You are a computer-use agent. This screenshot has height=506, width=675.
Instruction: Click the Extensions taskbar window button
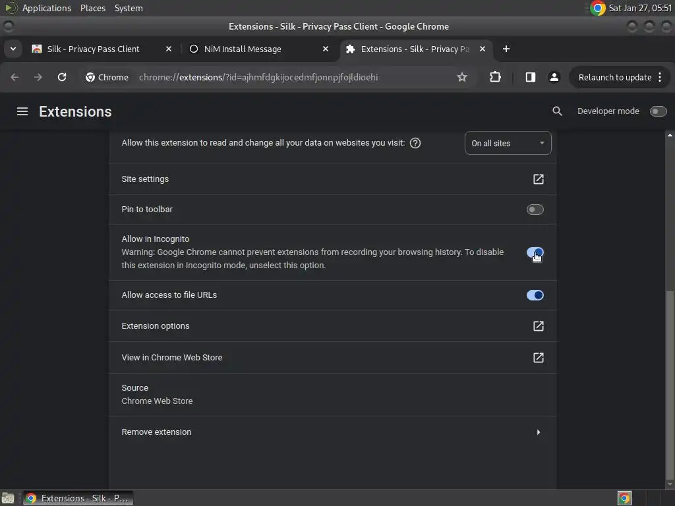(78, 498)
